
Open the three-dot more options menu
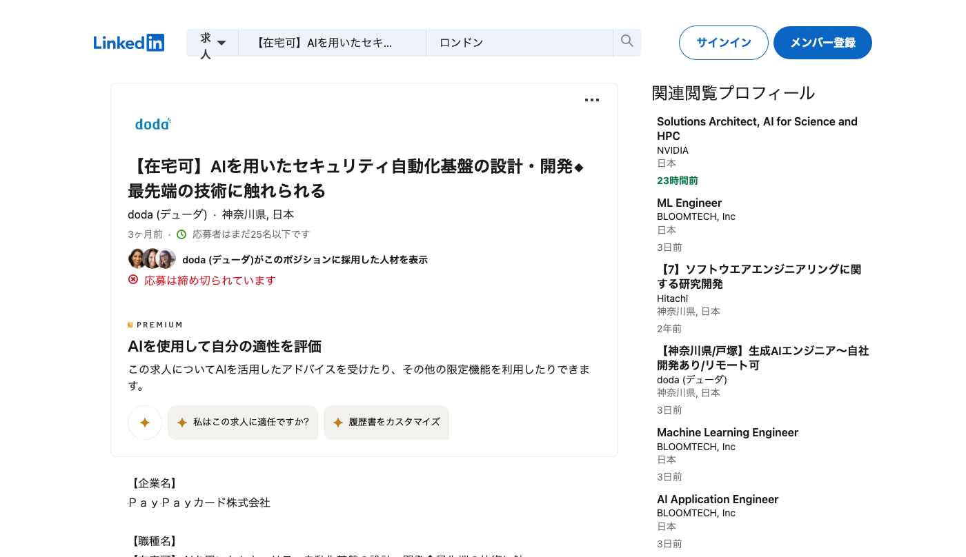(592, 100)
